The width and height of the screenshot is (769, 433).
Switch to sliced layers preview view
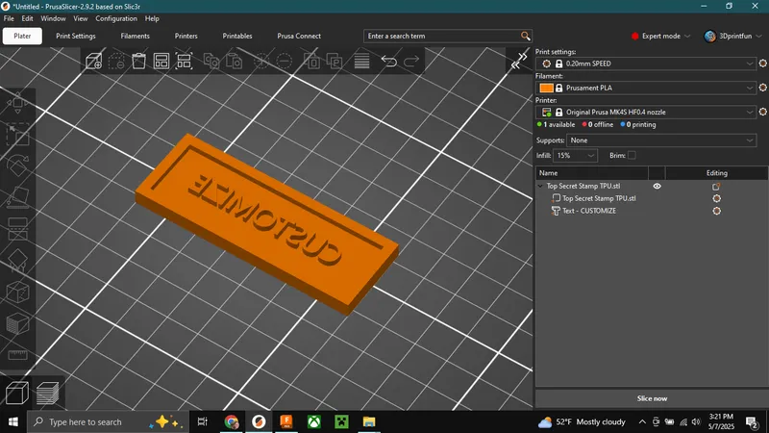click(47, 394)
